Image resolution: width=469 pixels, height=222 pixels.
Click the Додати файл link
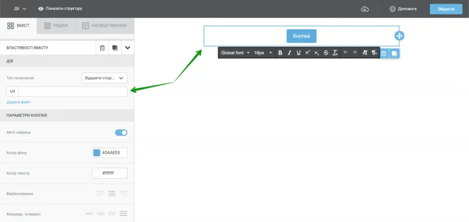point(18,102)
